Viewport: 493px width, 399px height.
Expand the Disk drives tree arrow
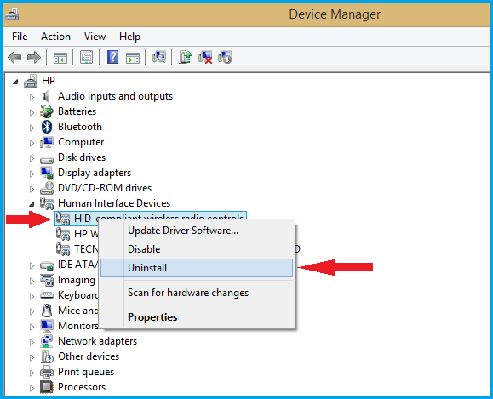point(32,158)
